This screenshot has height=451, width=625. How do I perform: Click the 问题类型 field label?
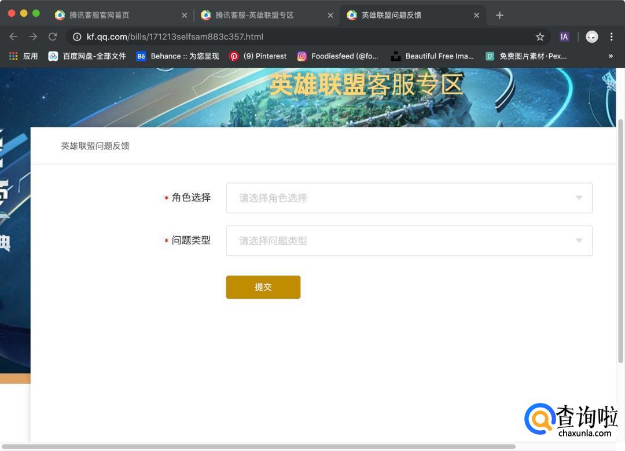[191, 240]
